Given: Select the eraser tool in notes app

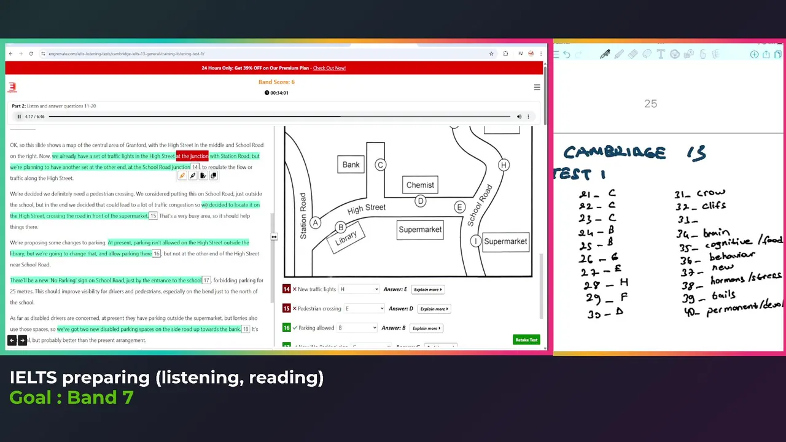Looking at the screenshot, I should point(633,55).
